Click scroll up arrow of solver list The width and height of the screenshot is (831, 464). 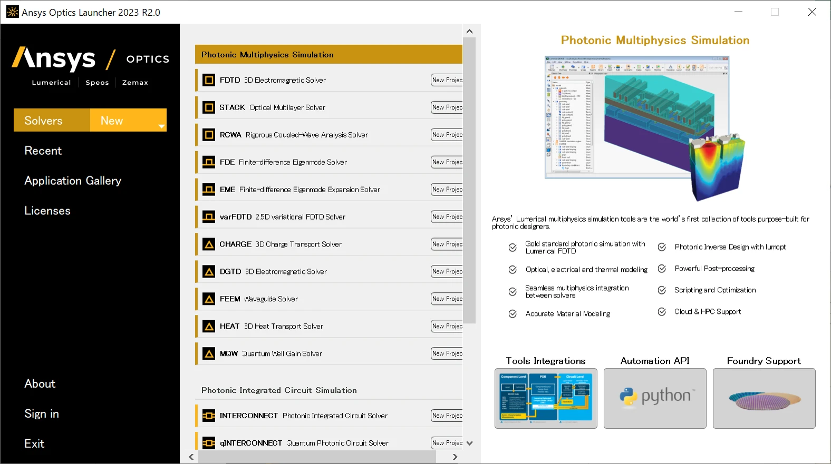pyautogui.click(x=469, y=32)
